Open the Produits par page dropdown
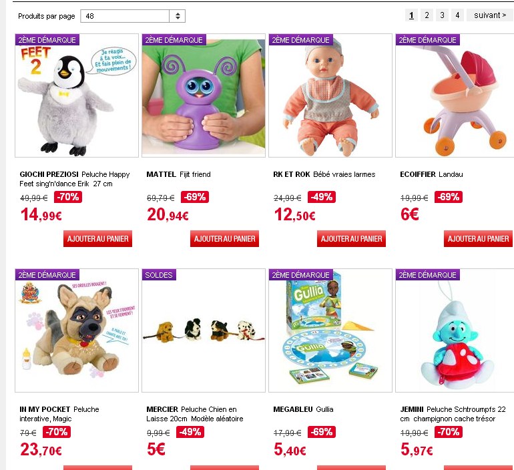This screenshot has height=470, width=514. tap(133, 16)
